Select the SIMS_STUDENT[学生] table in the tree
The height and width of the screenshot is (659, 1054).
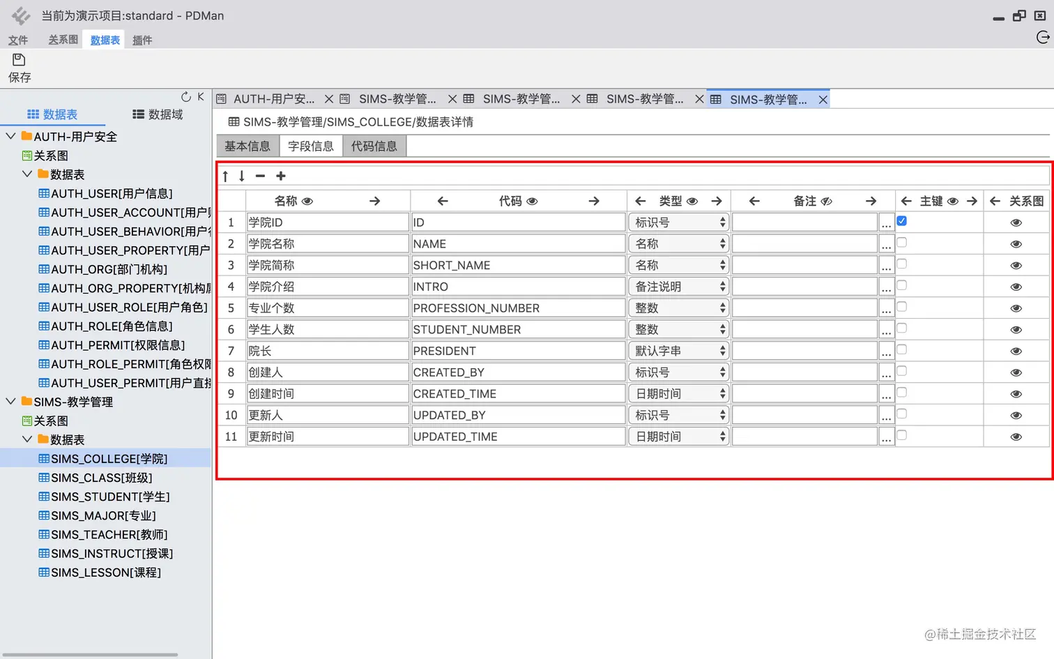pyautogui.click(x=105, y=497)
